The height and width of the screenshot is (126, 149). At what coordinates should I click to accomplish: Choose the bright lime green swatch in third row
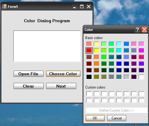104,57
